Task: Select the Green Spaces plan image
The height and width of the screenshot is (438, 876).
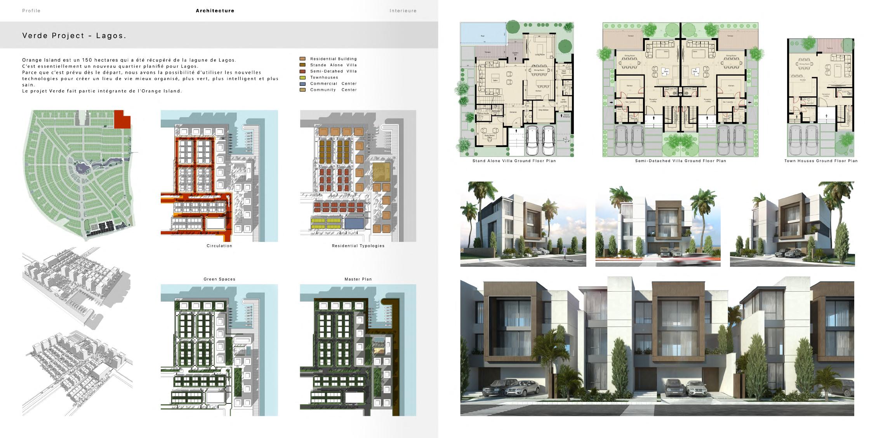Action: (x=219, y=349)
